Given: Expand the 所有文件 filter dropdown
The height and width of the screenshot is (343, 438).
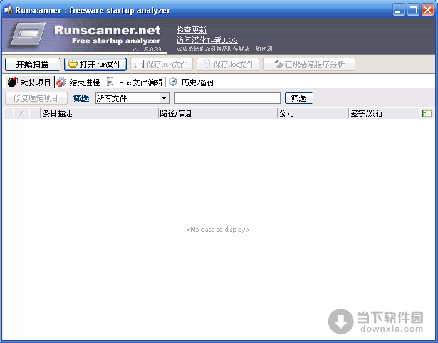Looking at the screenshot, I should point(164,98).
